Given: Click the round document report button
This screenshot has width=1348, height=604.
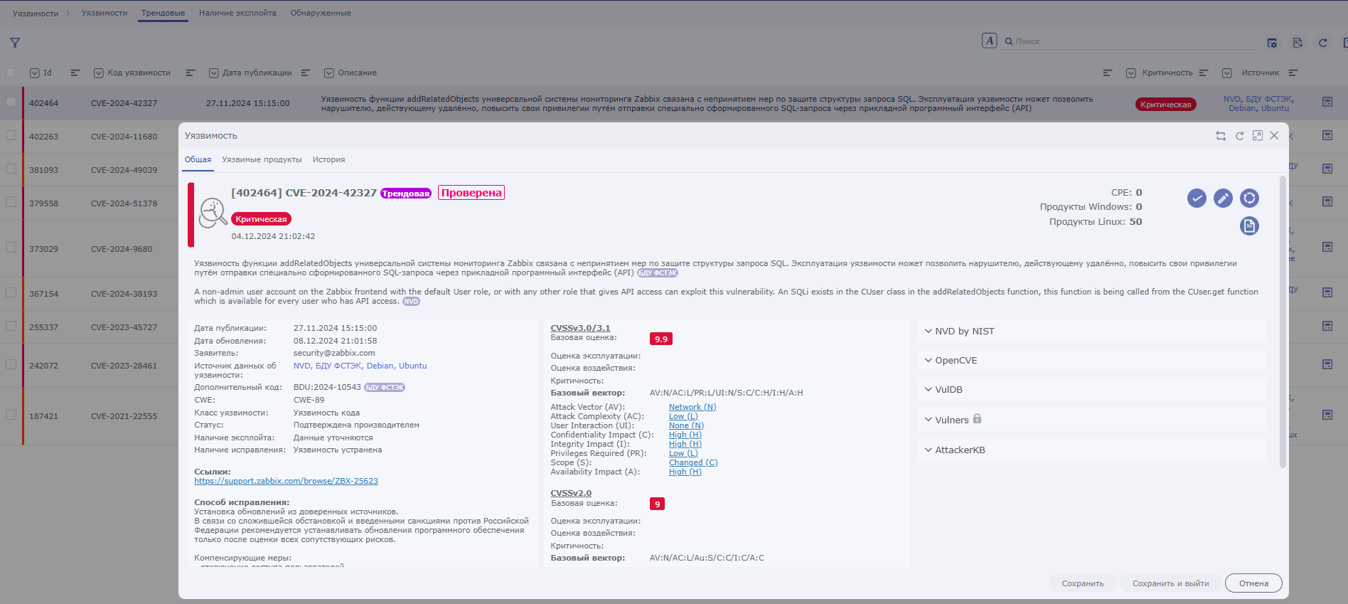Looking at the screenshot, I should [1249, 226].
